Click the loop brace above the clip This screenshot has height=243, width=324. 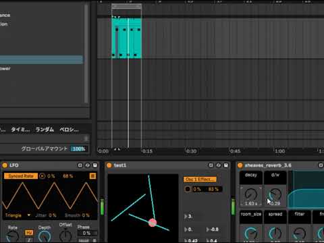coord(127,6)
